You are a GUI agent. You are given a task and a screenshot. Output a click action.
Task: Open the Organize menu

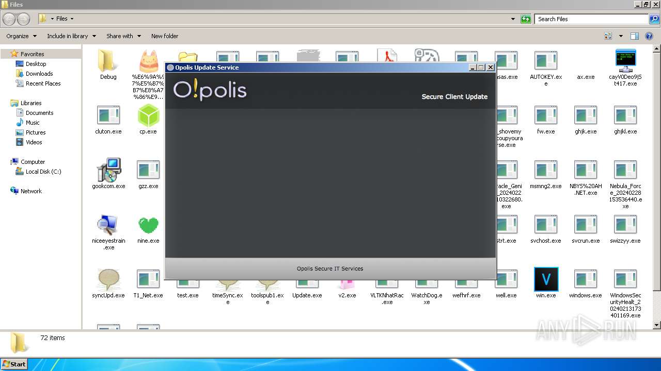[21, 36]
